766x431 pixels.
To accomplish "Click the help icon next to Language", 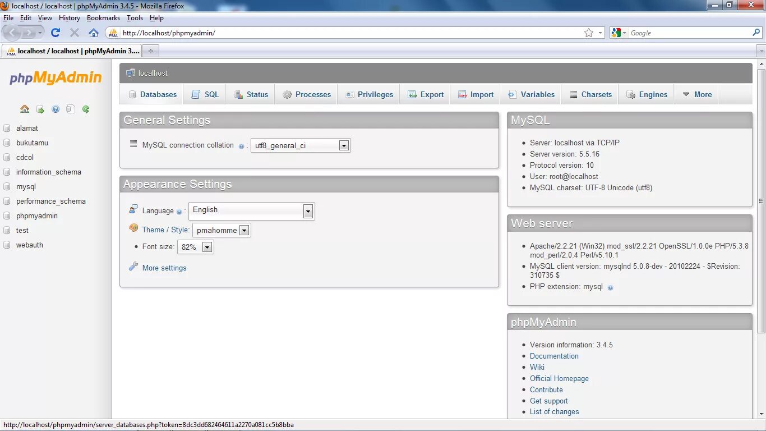I will (x=179, y=212).
